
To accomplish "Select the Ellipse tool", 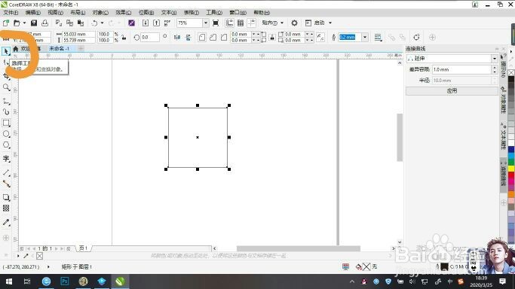I will [x=6, y=134].
